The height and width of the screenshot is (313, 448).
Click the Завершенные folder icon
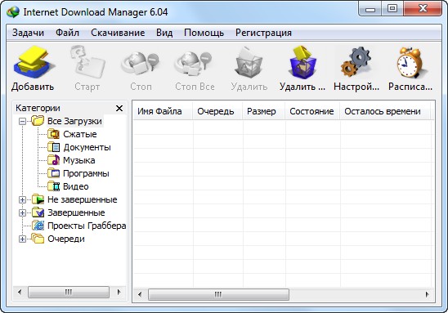click(38, 212)
